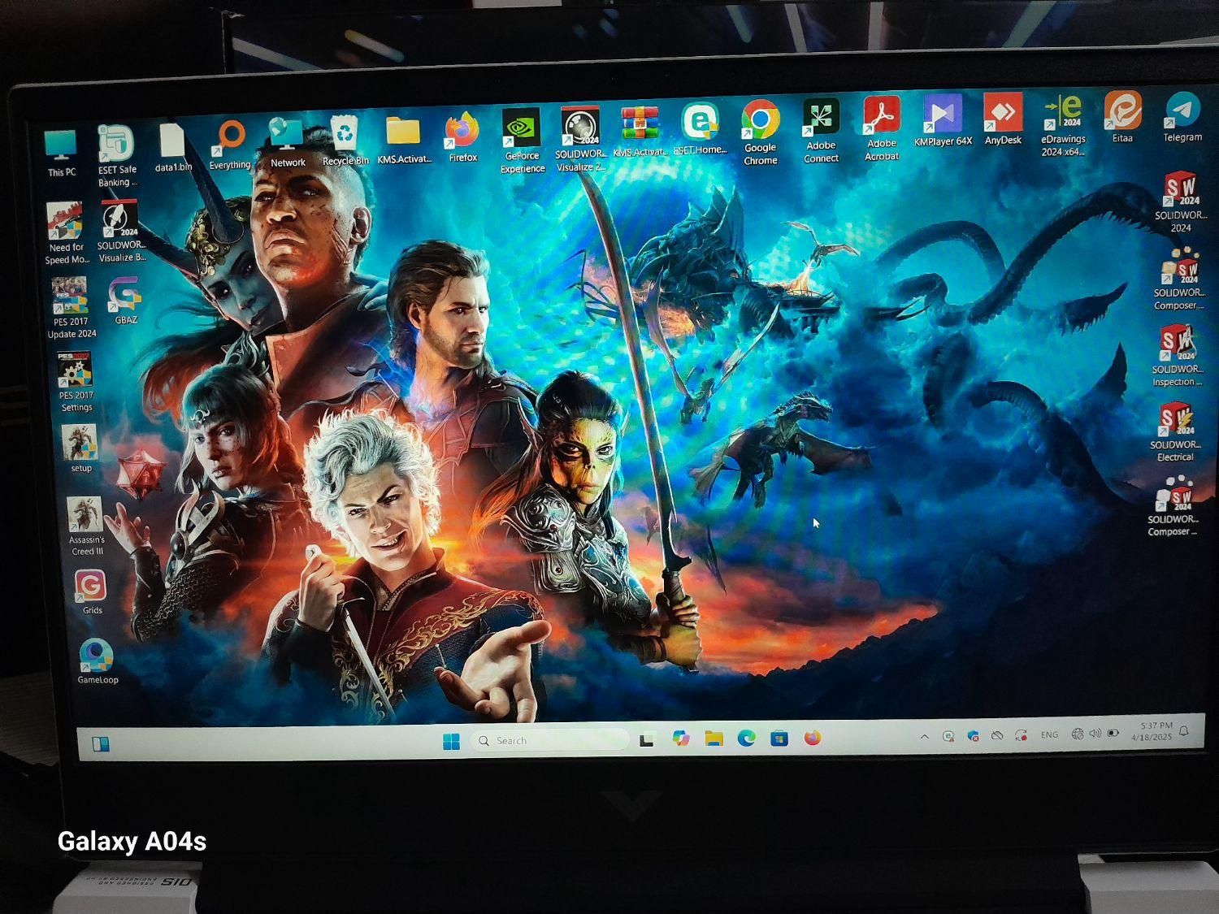Viewport: 1219px width, 914px height.
Task: Open GeForce Experience shortcut
Action: click(522, 141)
